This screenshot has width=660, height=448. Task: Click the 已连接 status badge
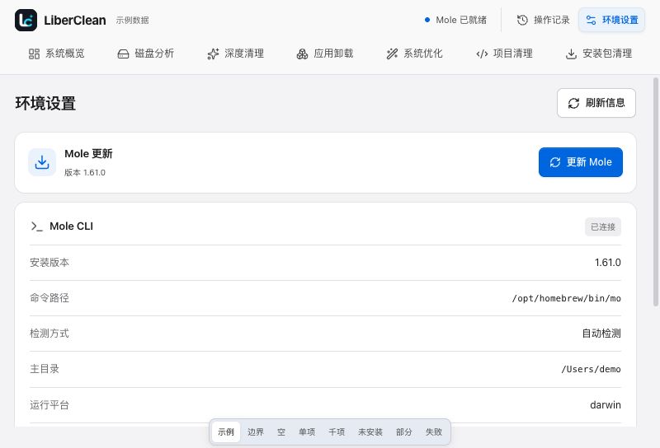click(x=603, y=227)
